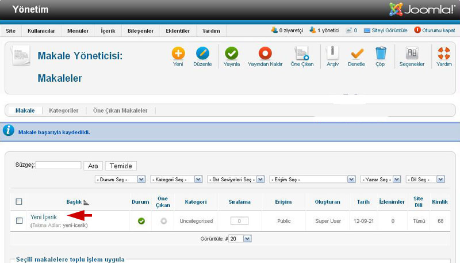460x263 pixels.
Task: Click the Makale Yöneticisi document icon
Action: (x=21, y=55)
